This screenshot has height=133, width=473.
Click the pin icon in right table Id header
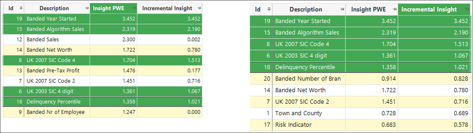click(x=269, y=9)
